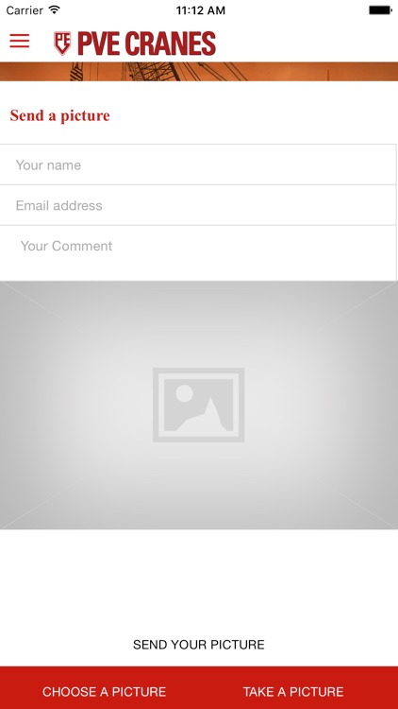This screenshot has width=398, height=709.
Task: Click the Send a picture heading
Action: [60, 115]
